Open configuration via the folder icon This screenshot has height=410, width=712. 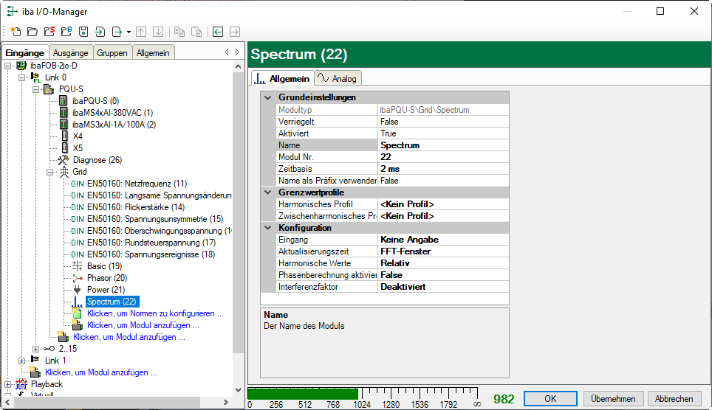coord(32,32)
